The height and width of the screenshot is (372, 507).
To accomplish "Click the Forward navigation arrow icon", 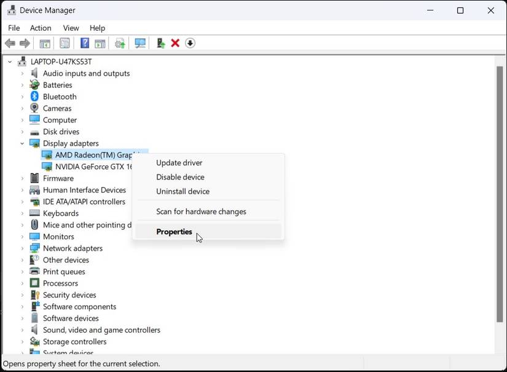I will pos(25,43).
